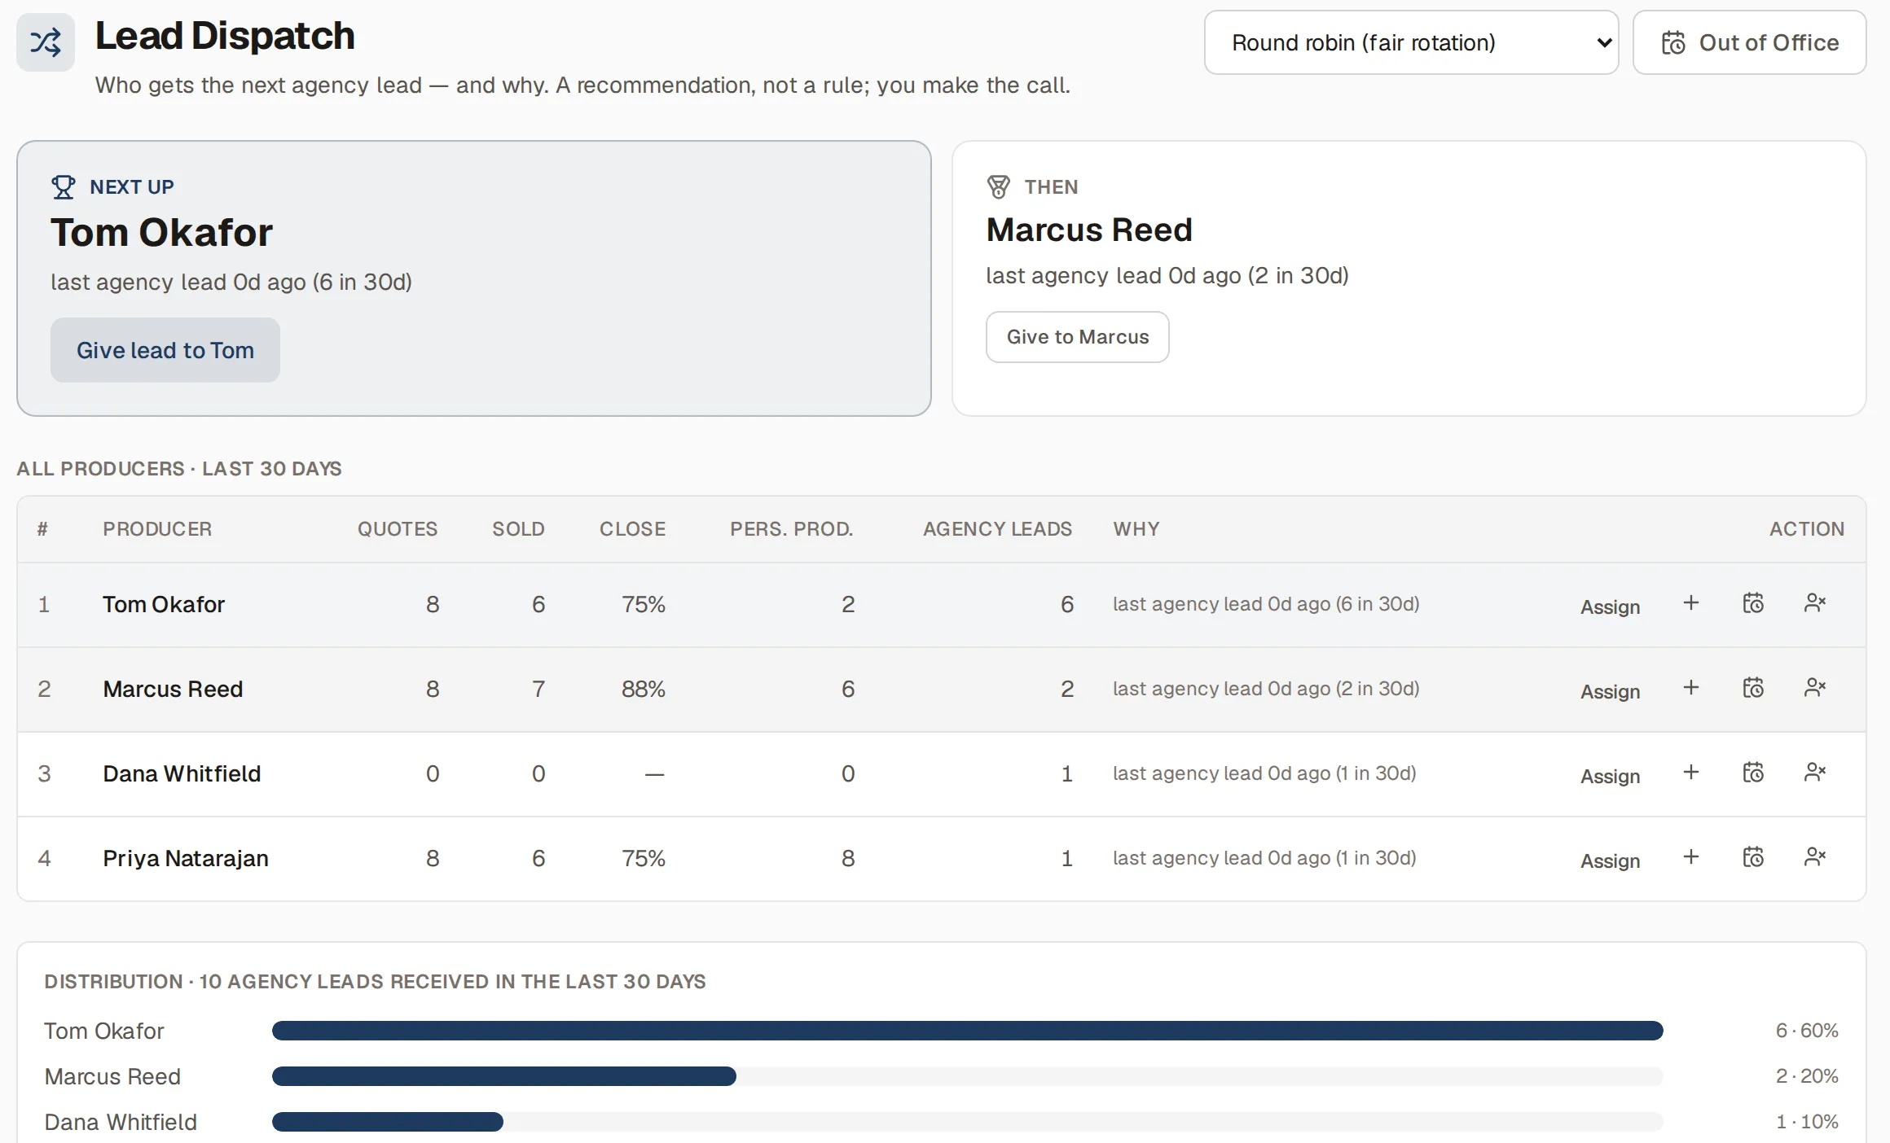Screen dimensions: 1890x1143
Task: Open the Round robin strategy dropdown
Action: pos(1411,42)
